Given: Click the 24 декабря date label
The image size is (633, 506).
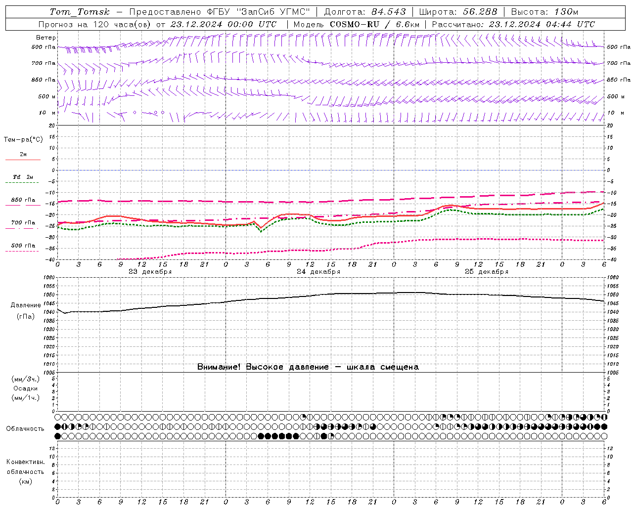Looking at the screenshot, I should (318, 272).
